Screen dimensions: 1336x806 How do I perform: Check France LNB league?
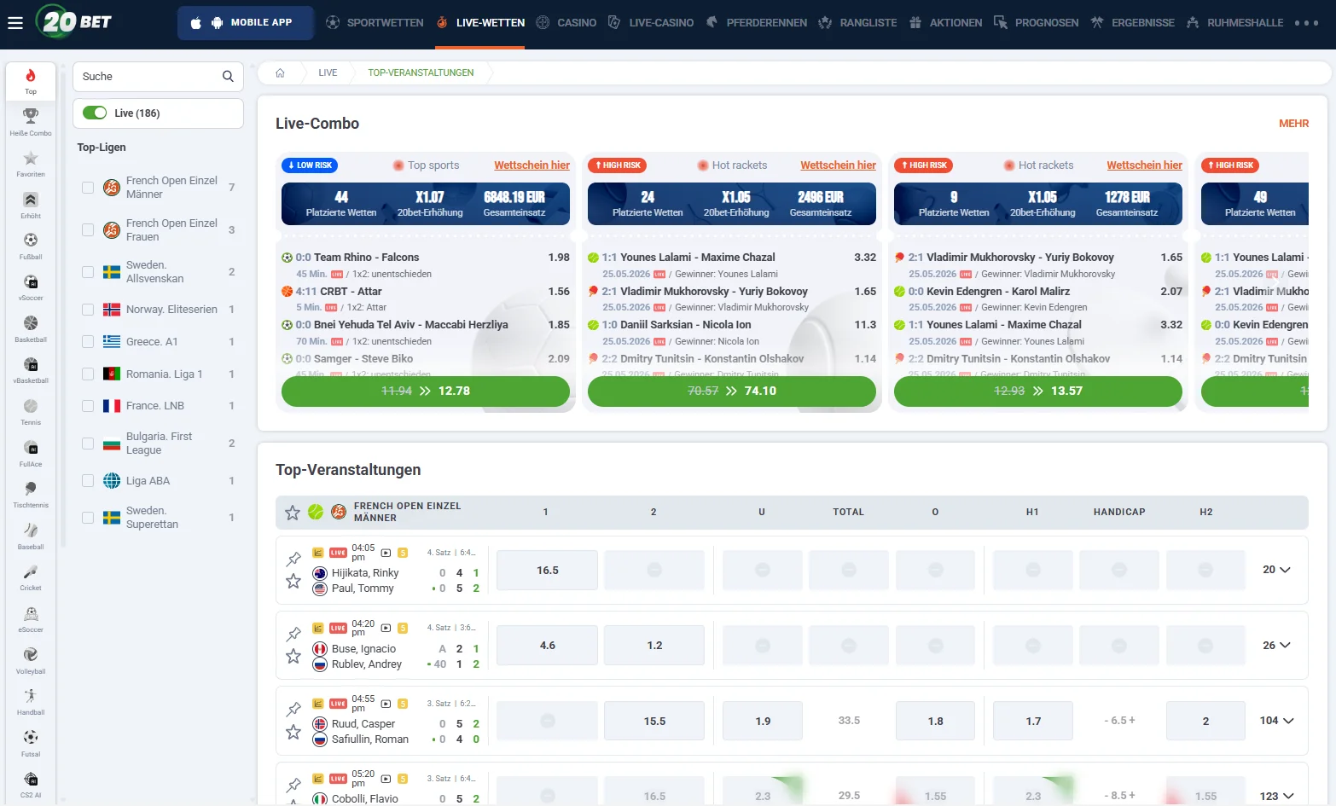[x=88, y=406]
